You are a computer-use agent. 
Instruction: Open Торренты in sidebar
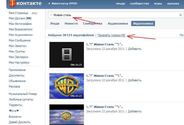tap(15, 105)
